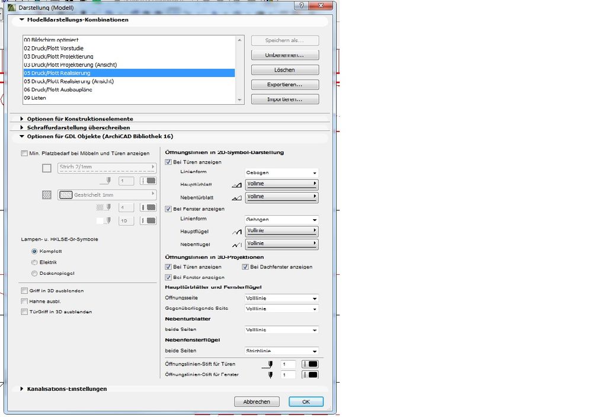The image size is (592, 417).
Task: Click the Vollinie preview button for Hauptflügel
Action: [281, 231]
